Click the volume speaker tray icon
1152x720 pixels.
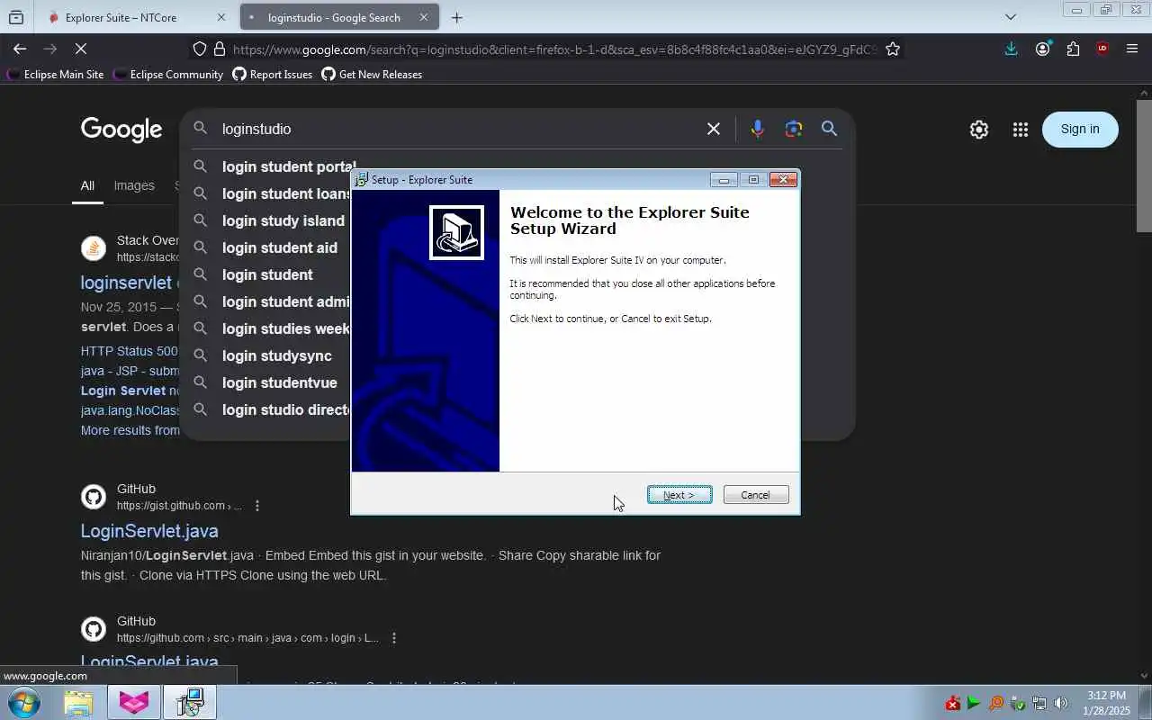tap(1060, 704)
